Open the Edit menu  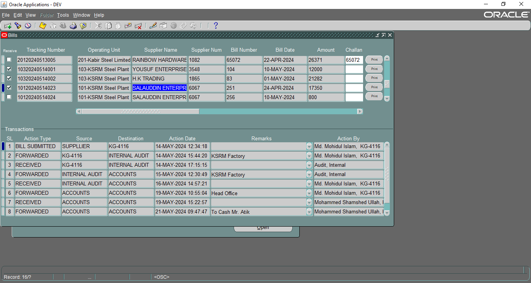(x=18, y=15)
